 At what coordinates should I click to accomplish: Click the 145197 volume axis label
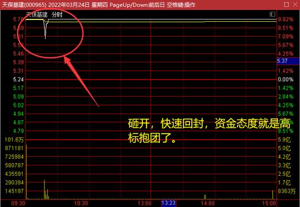pos(14,191)
